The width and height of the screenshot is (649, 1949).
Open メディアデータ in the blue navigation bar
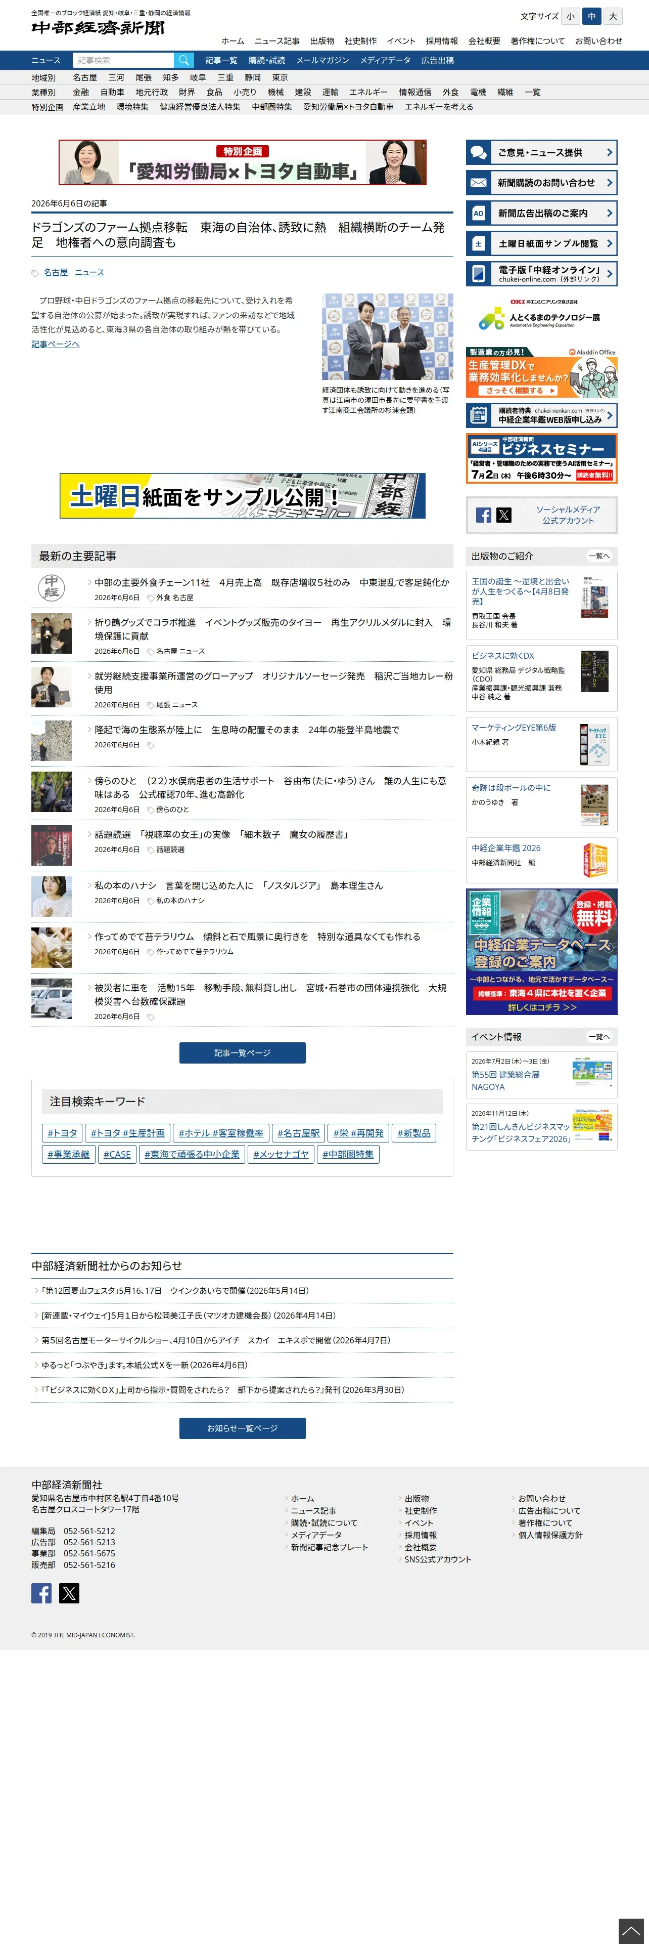point(385,61)
